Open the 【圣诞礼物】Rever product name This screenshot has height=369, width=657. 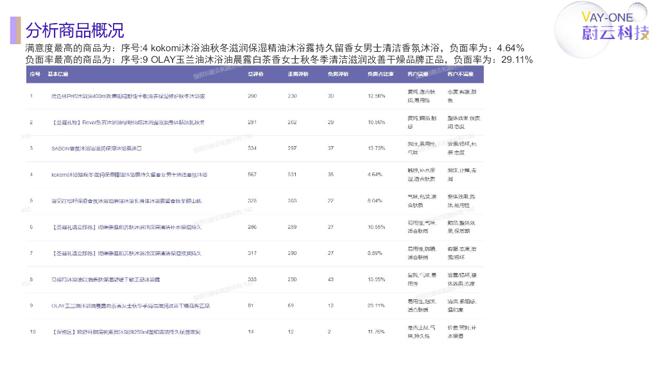[128, 122]
